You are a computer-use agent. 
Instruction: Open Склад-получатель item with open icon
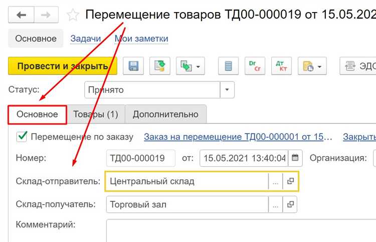[x=290, y=204]
